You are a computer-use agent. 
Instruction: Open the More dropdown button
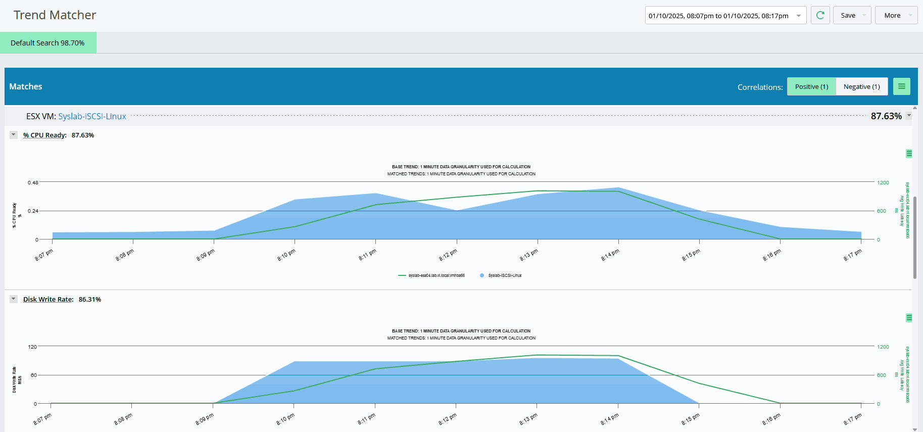896,15
